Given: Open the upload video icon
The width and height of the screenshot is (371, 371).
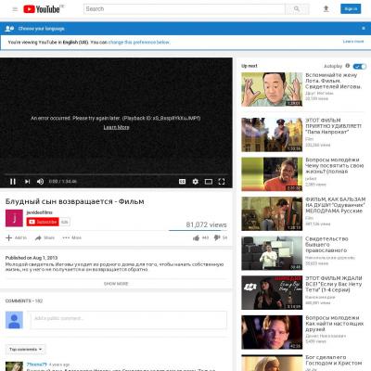Looking at the screenshot, I should click(x=326, y=9).
